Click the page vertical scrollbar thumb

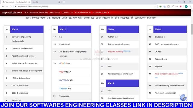click(x=192, y=29)
